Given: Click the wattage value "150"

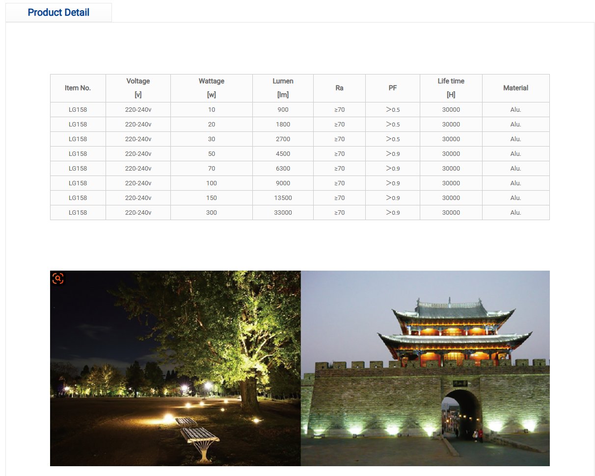Looking at the screenshot, I should tap(212, 198).
